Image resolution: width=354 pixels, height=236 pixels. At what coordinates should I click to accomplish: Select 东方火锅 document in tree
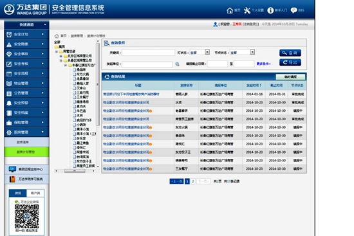point(81,74)
